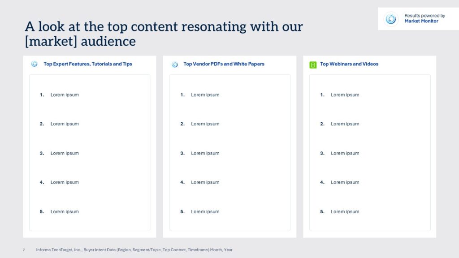This screenshot has height=258, width=459.
Task: Select item 2 in the Vendor PDFs list
Action: coord(205,124)
